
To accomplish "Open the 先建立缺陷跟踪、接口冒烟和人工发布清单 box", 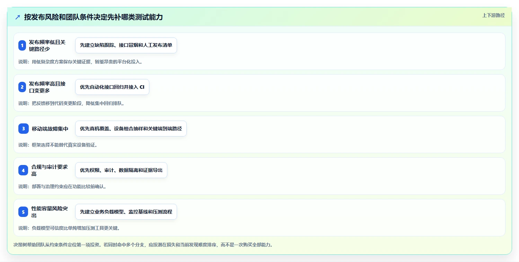I will pos(126,45).
